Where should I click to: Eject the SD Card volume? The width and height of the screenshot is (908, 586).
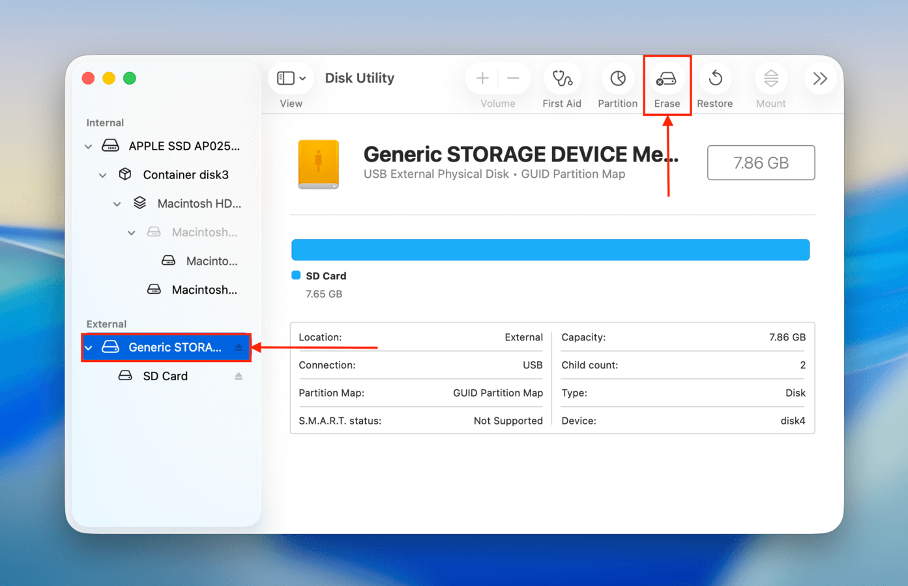(x=239, y=376)
